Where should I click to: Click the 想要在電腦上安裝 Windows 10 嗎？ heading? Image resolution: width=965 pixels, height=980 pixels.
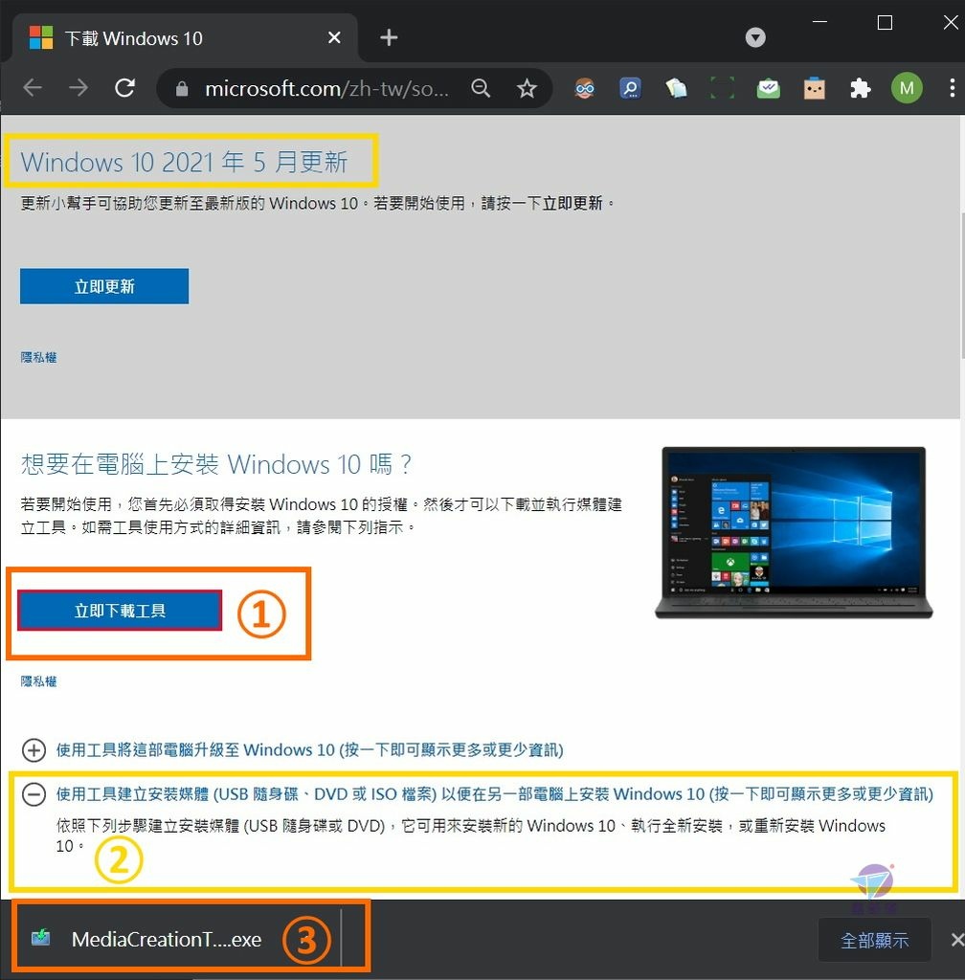[216, 464]
